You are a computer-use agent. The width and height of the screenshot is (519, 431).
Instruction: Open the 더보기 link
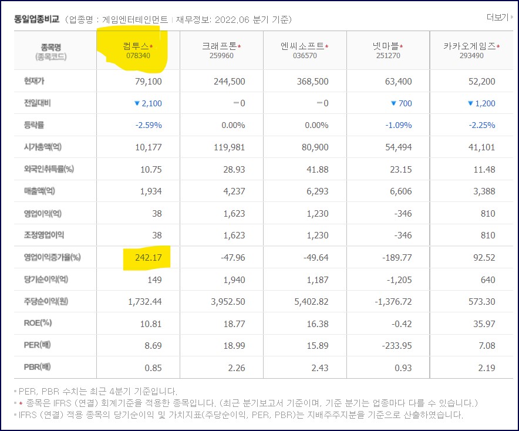pos(499,17)
